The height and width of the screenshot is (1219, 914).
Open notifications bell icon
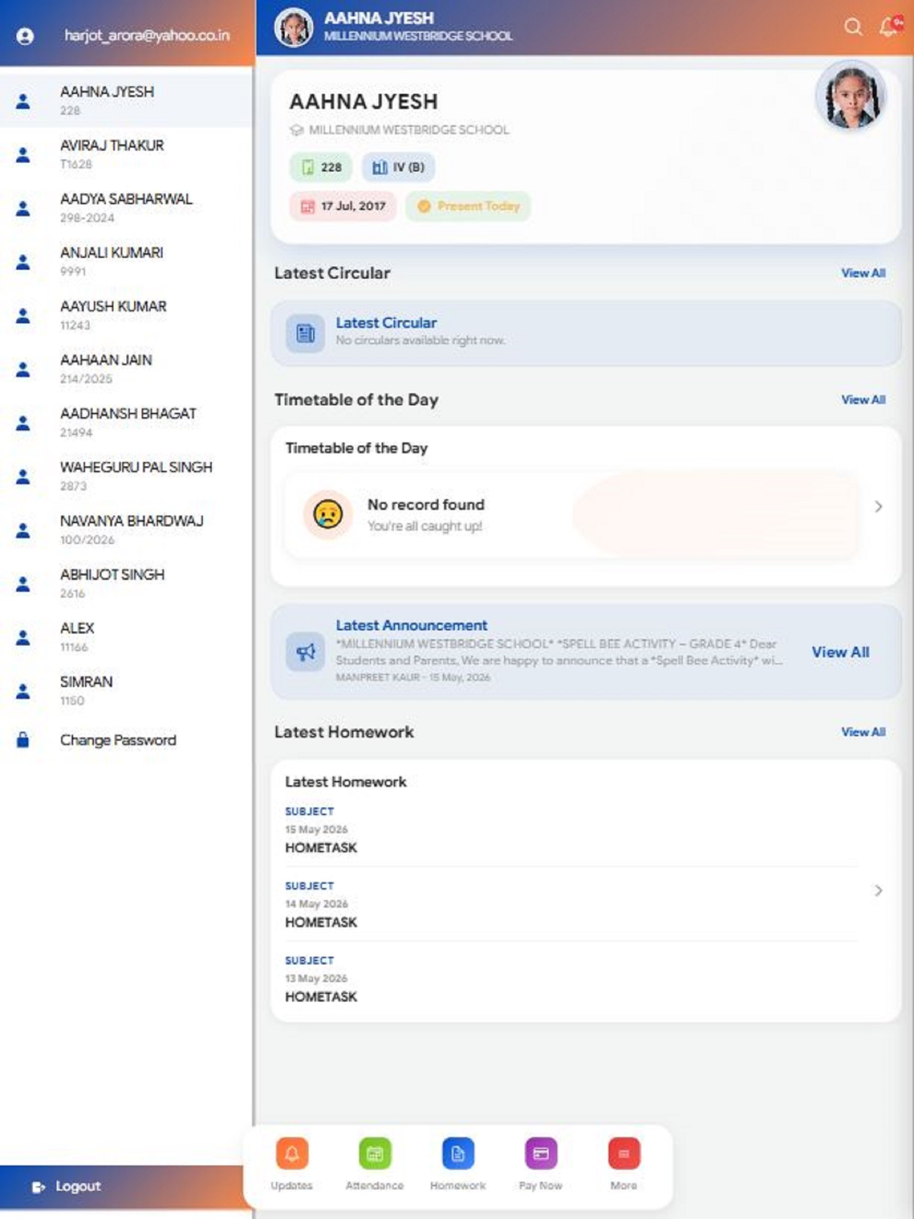(x=889, y=27)
